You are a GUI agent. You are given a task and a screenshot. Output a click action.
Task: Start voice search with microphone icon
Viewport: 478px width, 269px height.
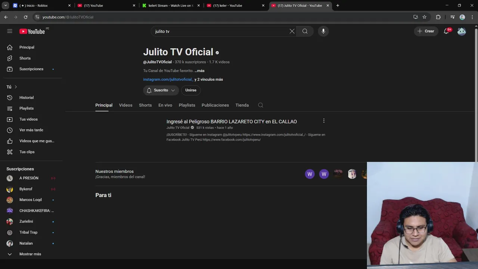323,31
